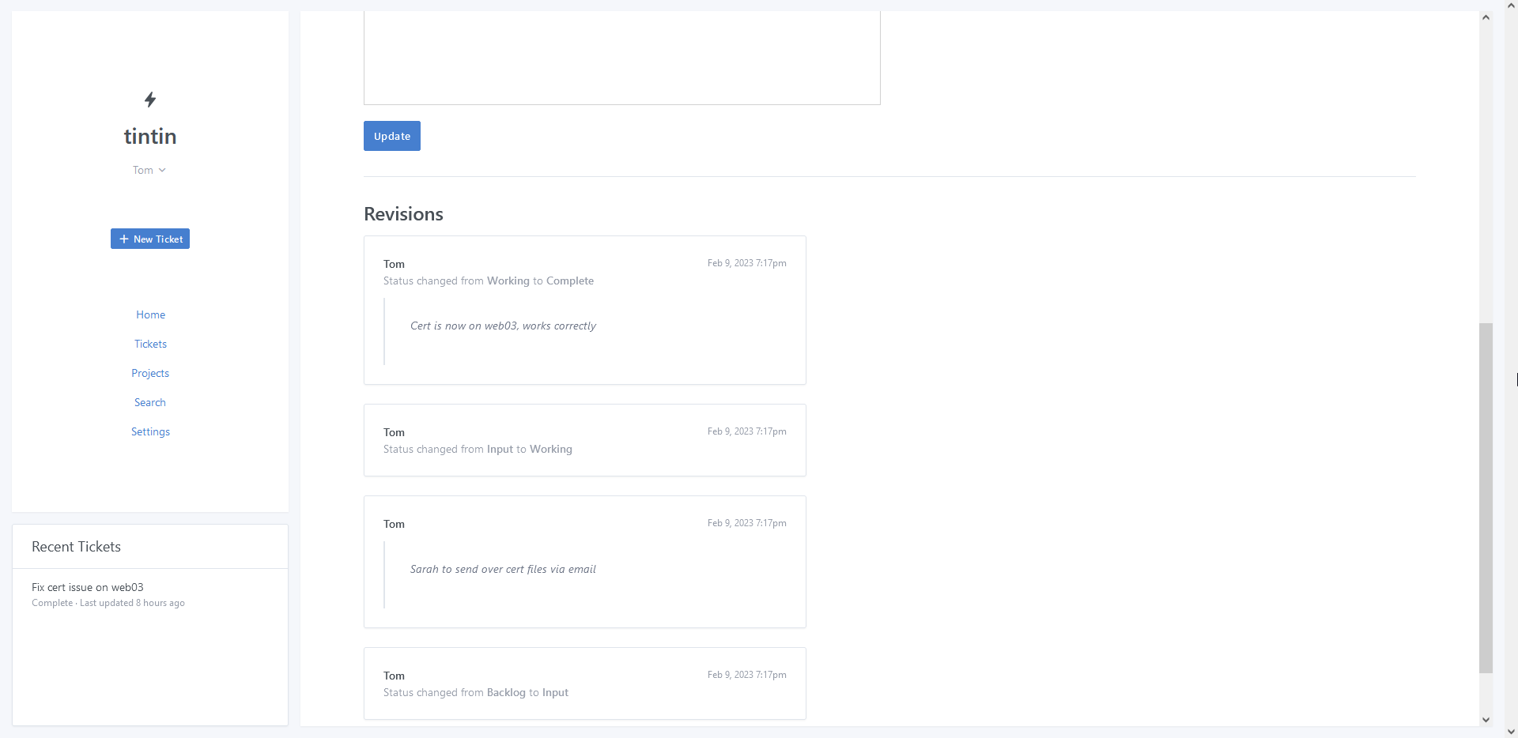Open recent ticket Fix cert issue on web03
Viewport: 1518px width, 738px height.
tap(88, 587)
